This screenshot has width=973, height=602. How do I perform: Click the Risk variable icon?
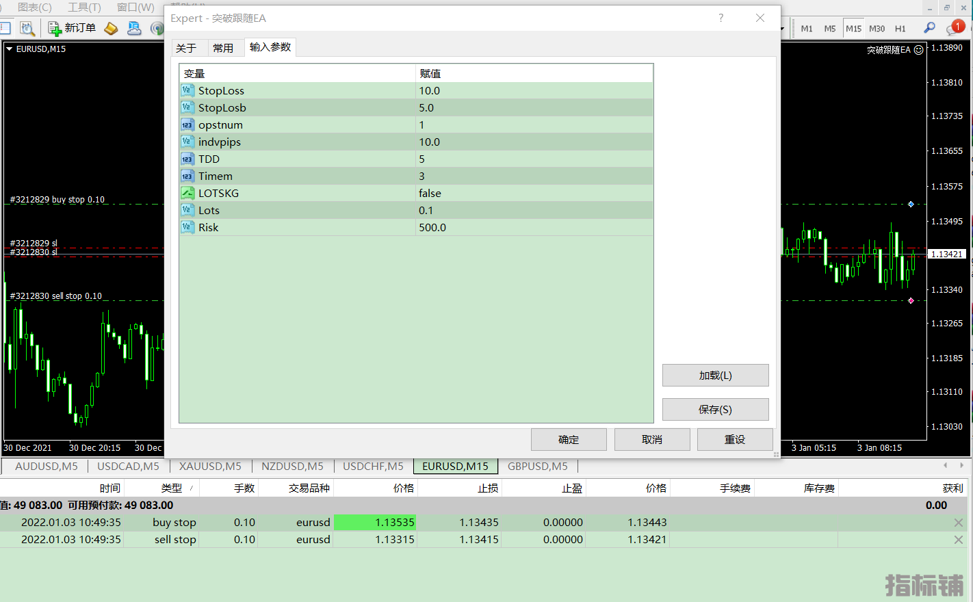point(187,227)
